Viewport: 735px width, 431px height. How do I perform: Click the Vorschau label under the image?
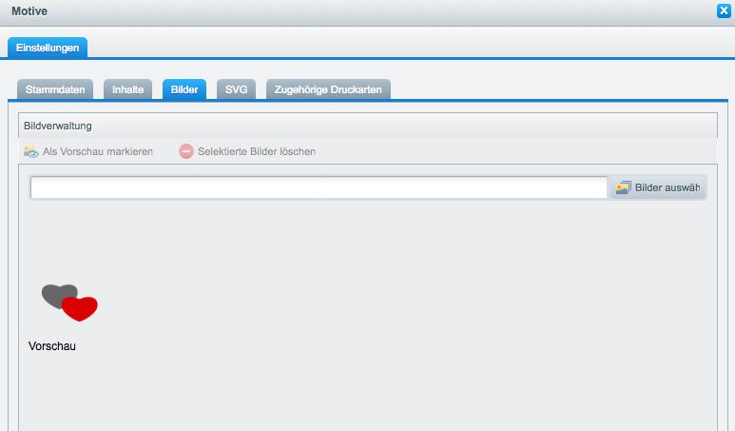coord(52,346)
